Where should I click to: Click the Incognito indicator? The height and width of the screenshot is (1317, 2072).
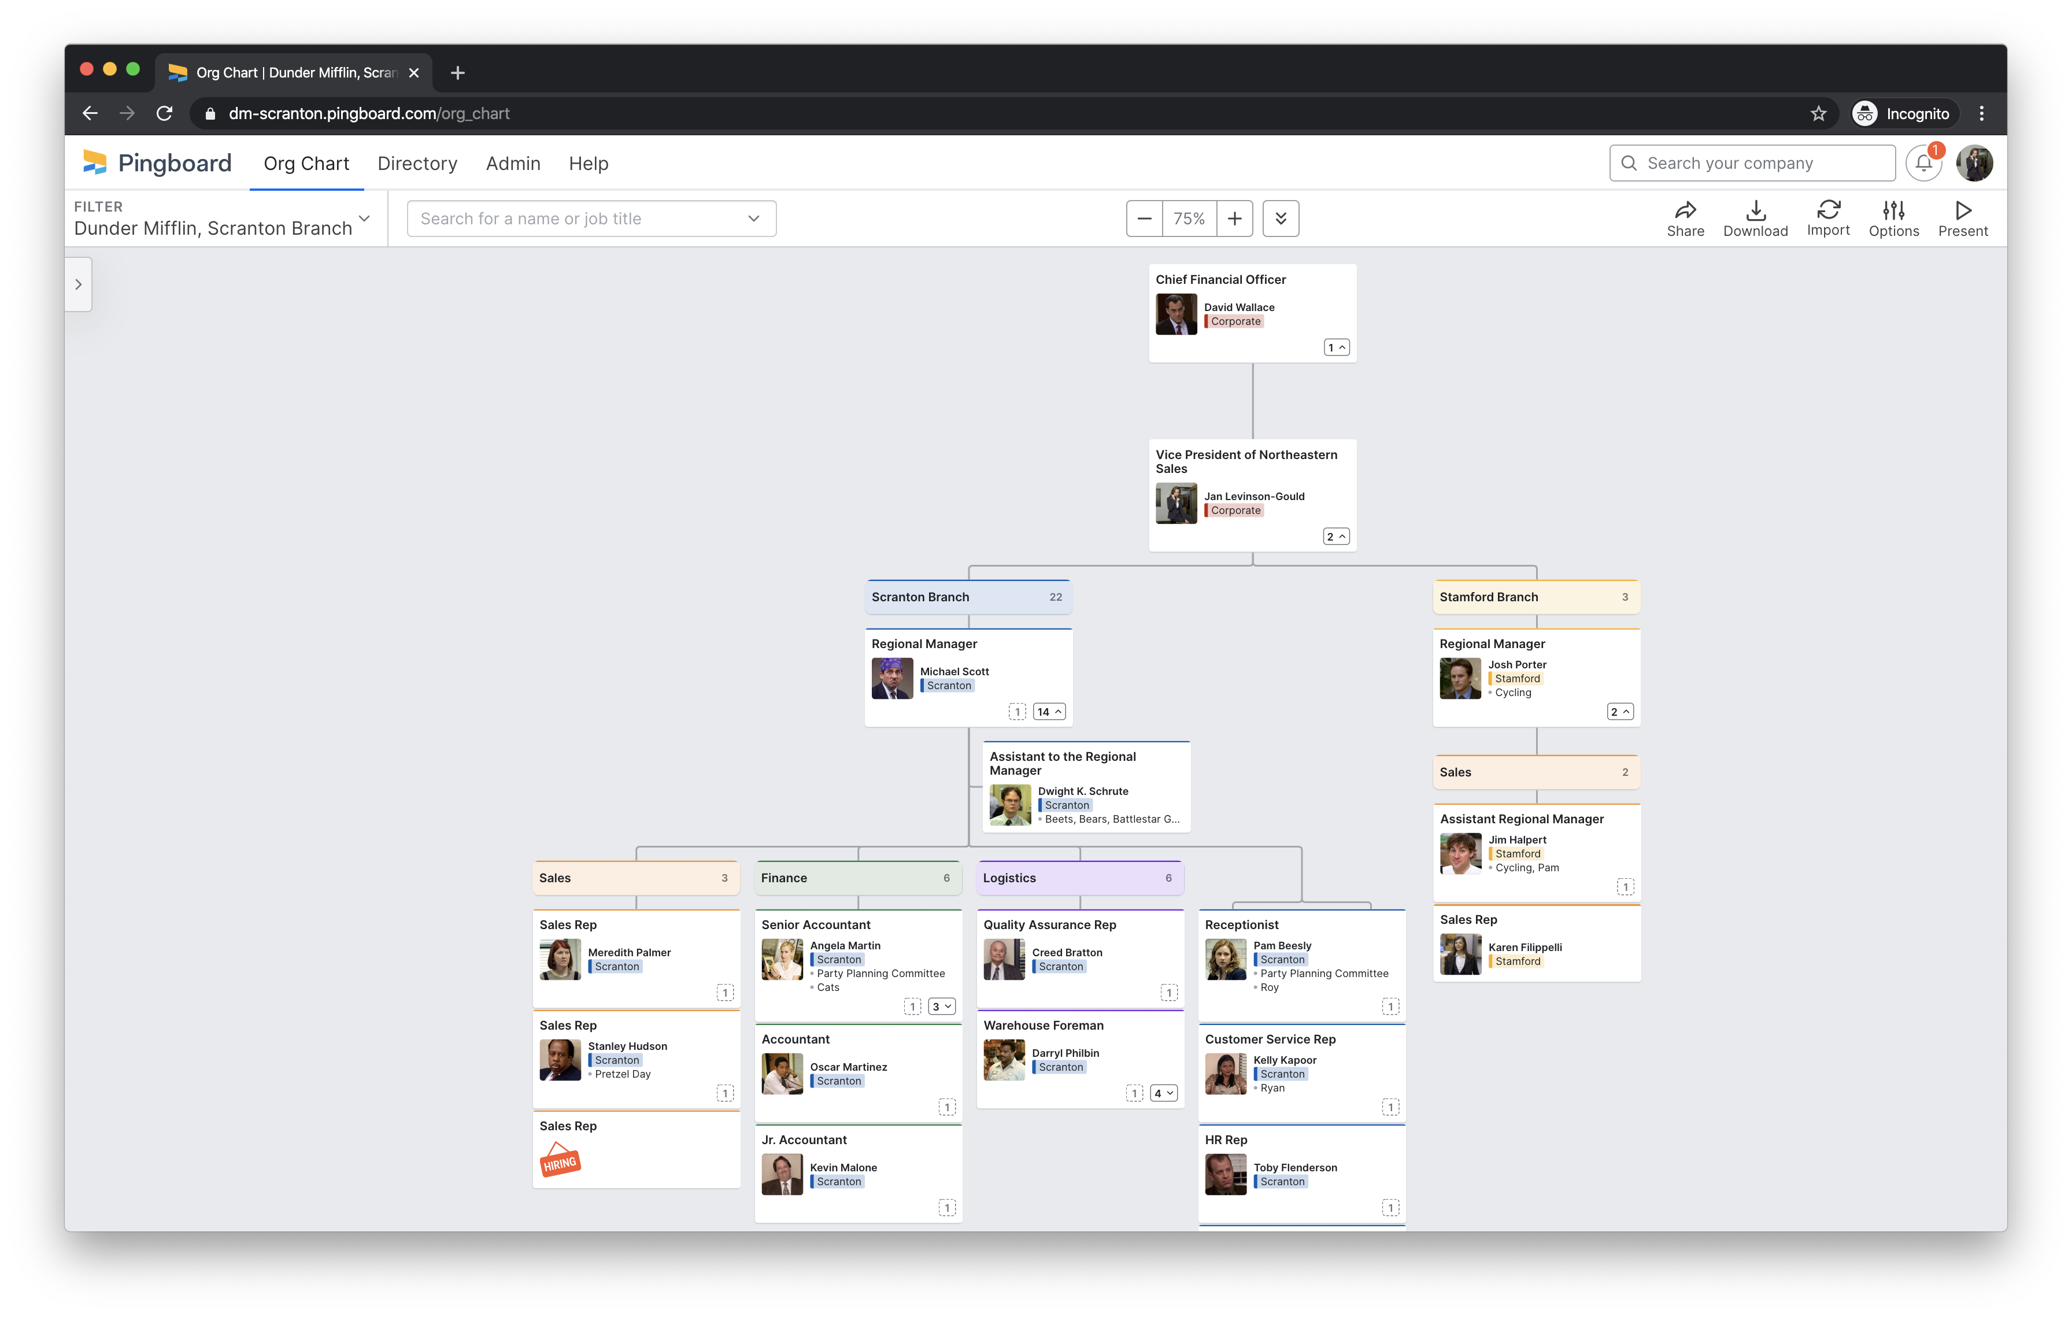1904,113
